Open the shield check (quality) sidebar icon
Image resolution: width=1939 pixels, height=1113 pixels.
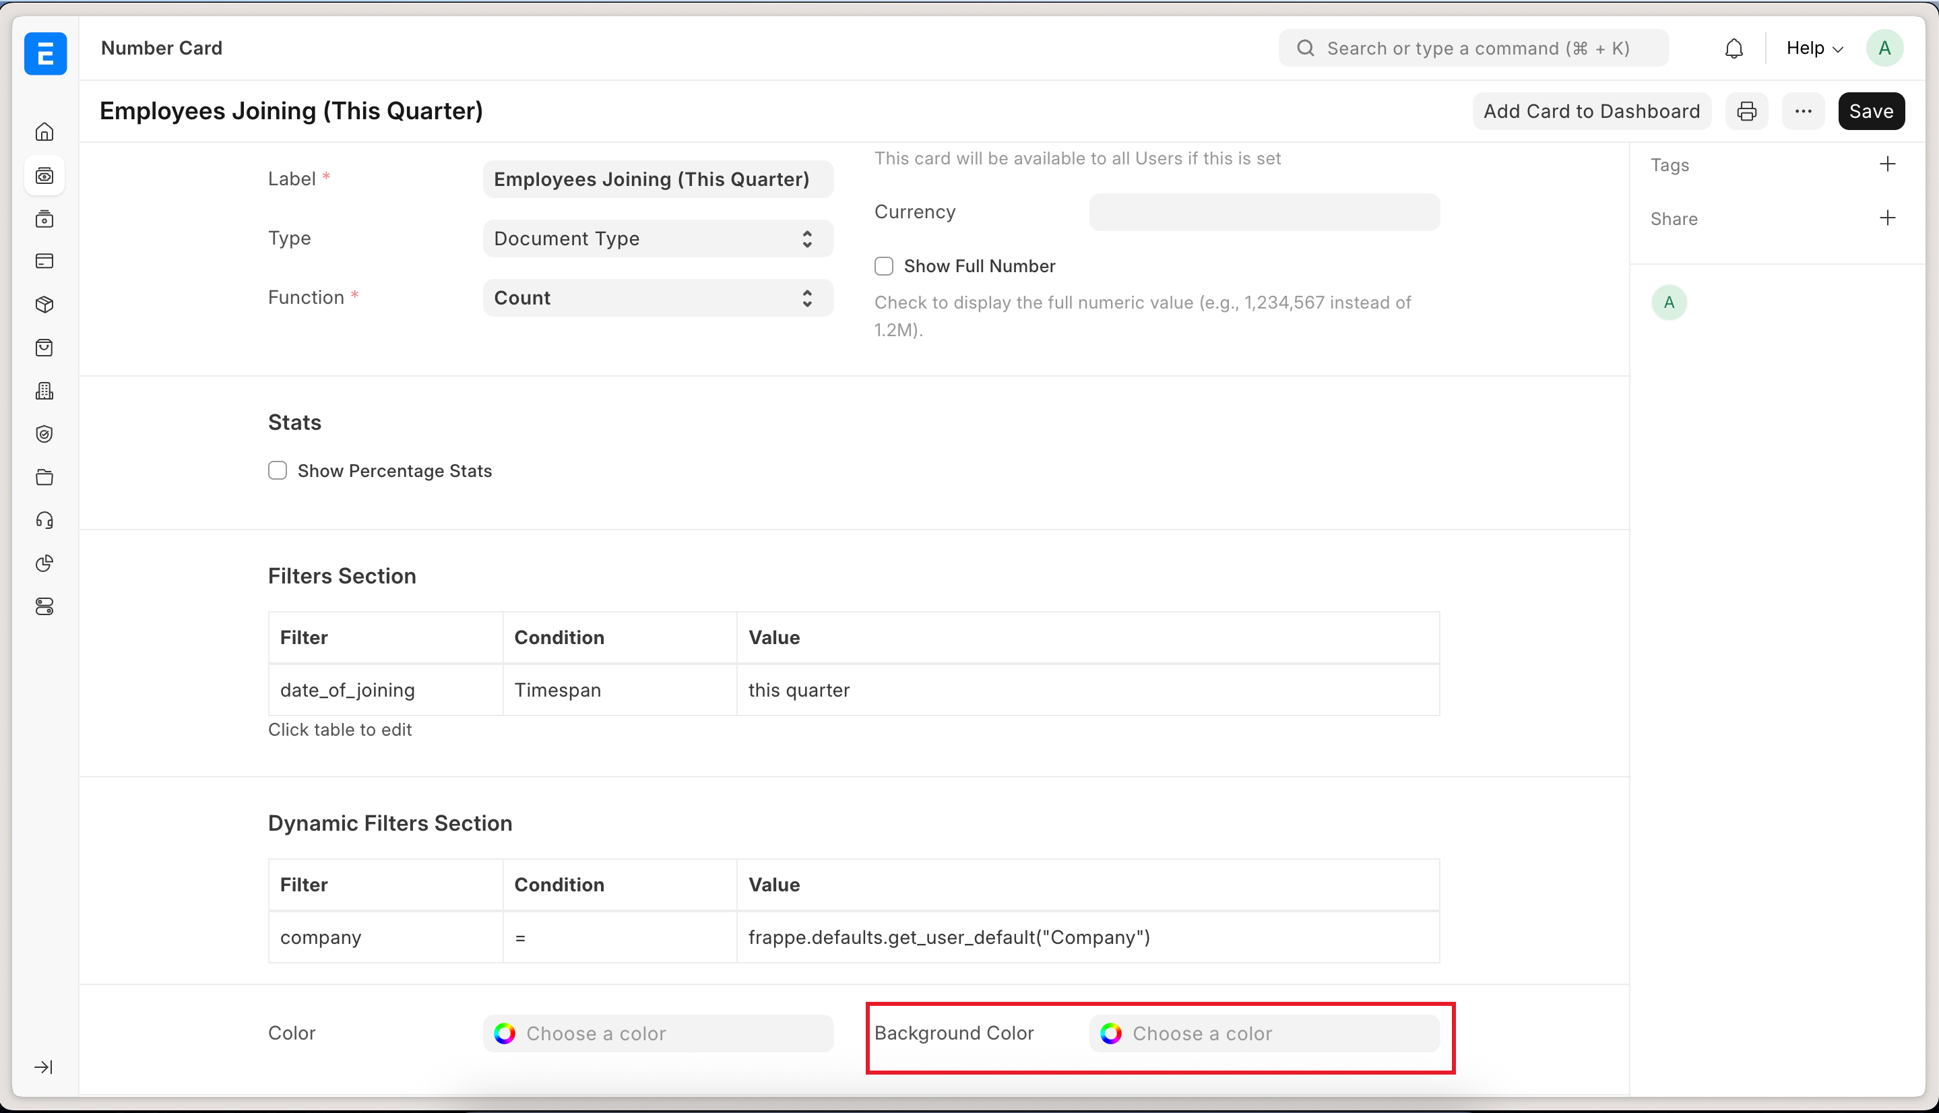[44, 434]
